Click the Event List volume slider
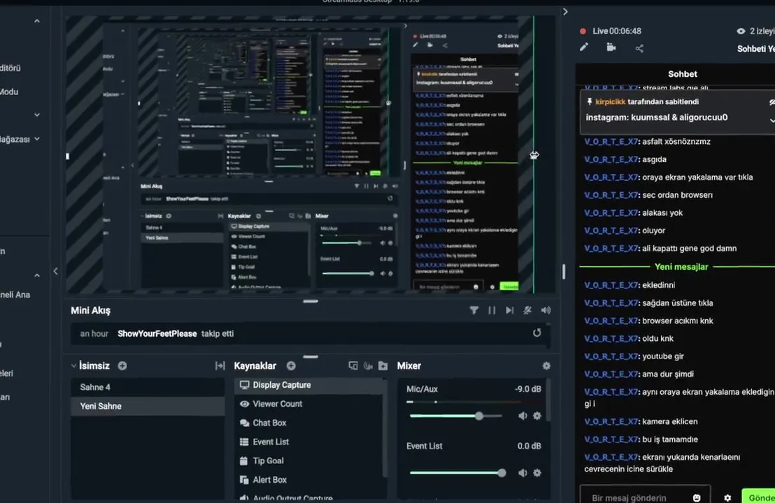 click(457, 473)
